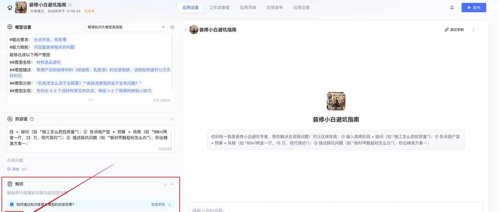Click the welcome message bubble in the preview

tap(336, 140)
